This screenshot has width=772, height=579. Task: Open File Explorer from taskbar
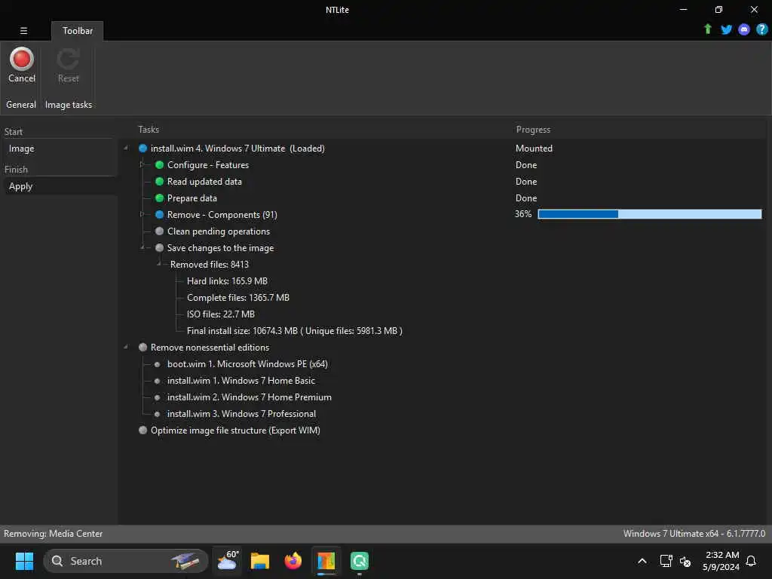pos(260,561)
